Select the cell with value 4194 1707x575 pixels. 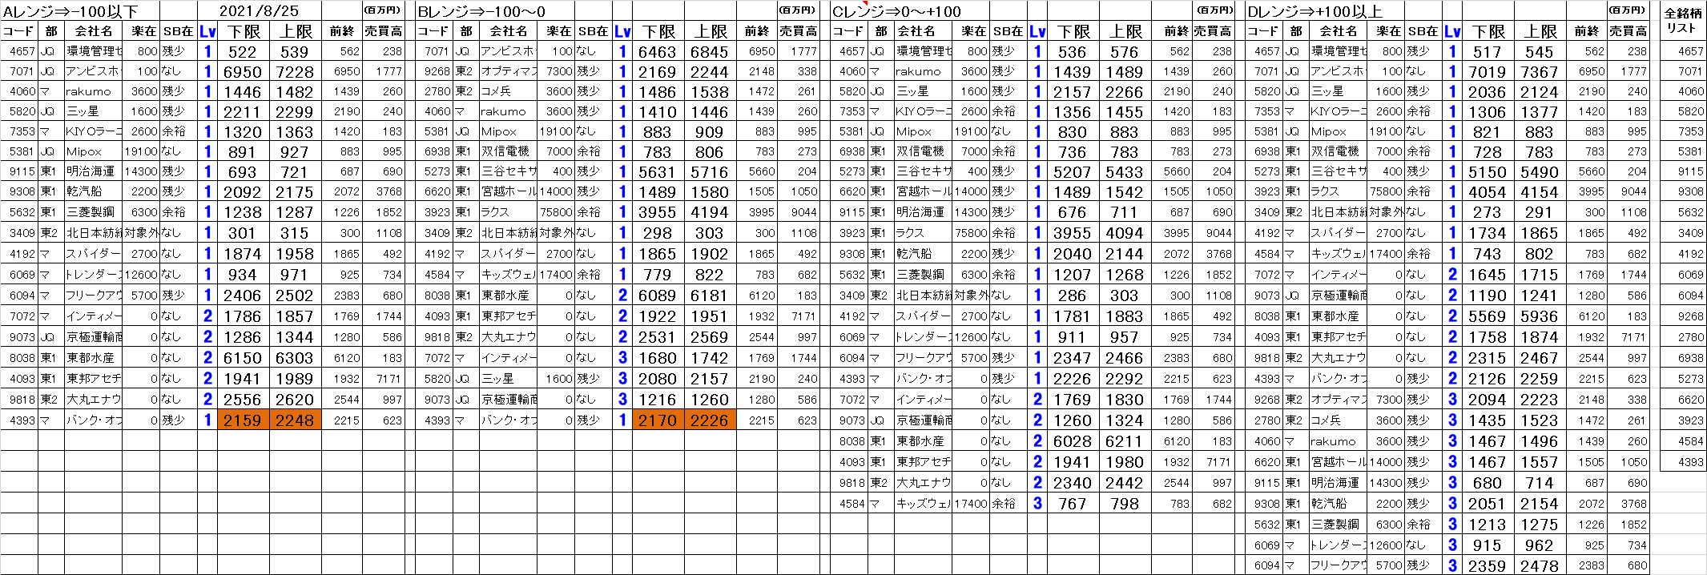pyautogui.click(x=710, y=211)
